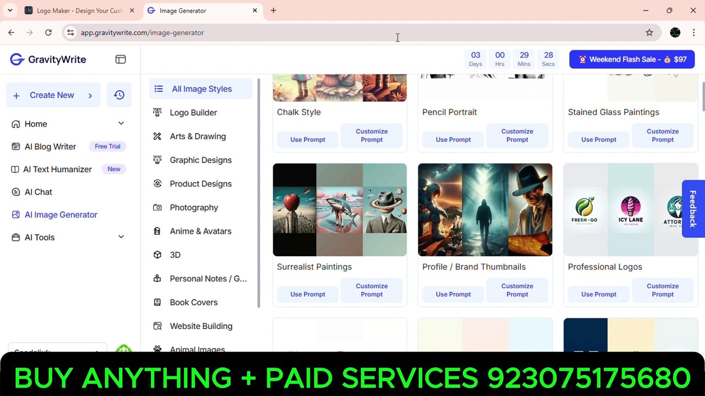Click Use Prompt under Surrealist Paintings
Viewport: 705px width, 396px height.
pos(307,294)
